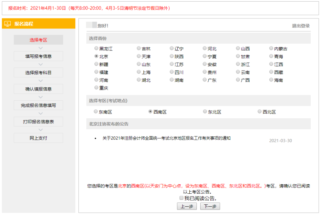Image resolution: width=323 pixels, height=217 pixels.
Task: Choose the 东南区 exam district
Action: (x=96, y=111)
